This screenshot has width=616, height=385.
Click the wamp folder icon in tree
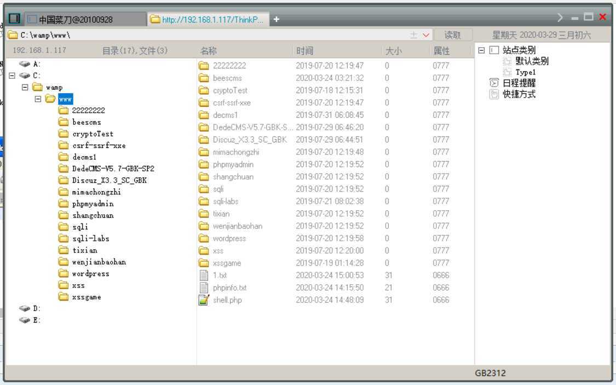pos(37,87)
